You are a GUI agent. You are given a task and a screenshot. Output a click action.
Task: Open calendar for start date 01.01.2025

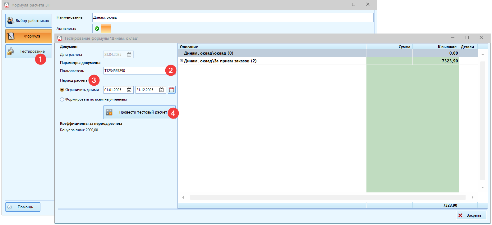[x=129, y=90]
